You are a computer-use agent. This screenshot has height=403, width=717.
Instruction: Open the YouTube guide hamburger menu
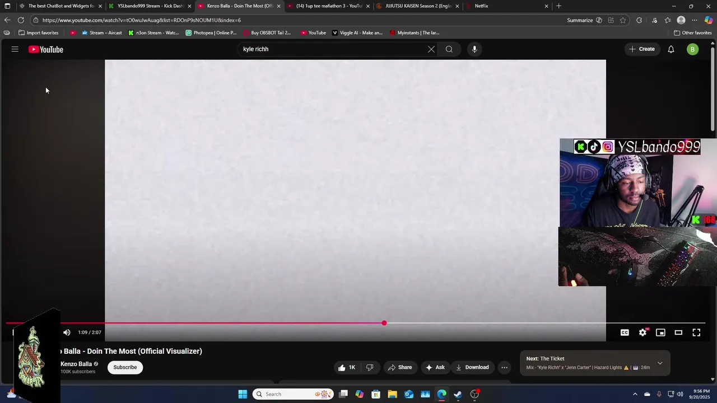point(15,49)
